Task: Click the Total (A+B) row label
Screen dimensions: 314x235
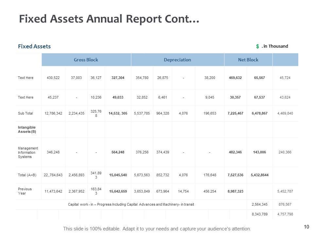Action: 27,175
